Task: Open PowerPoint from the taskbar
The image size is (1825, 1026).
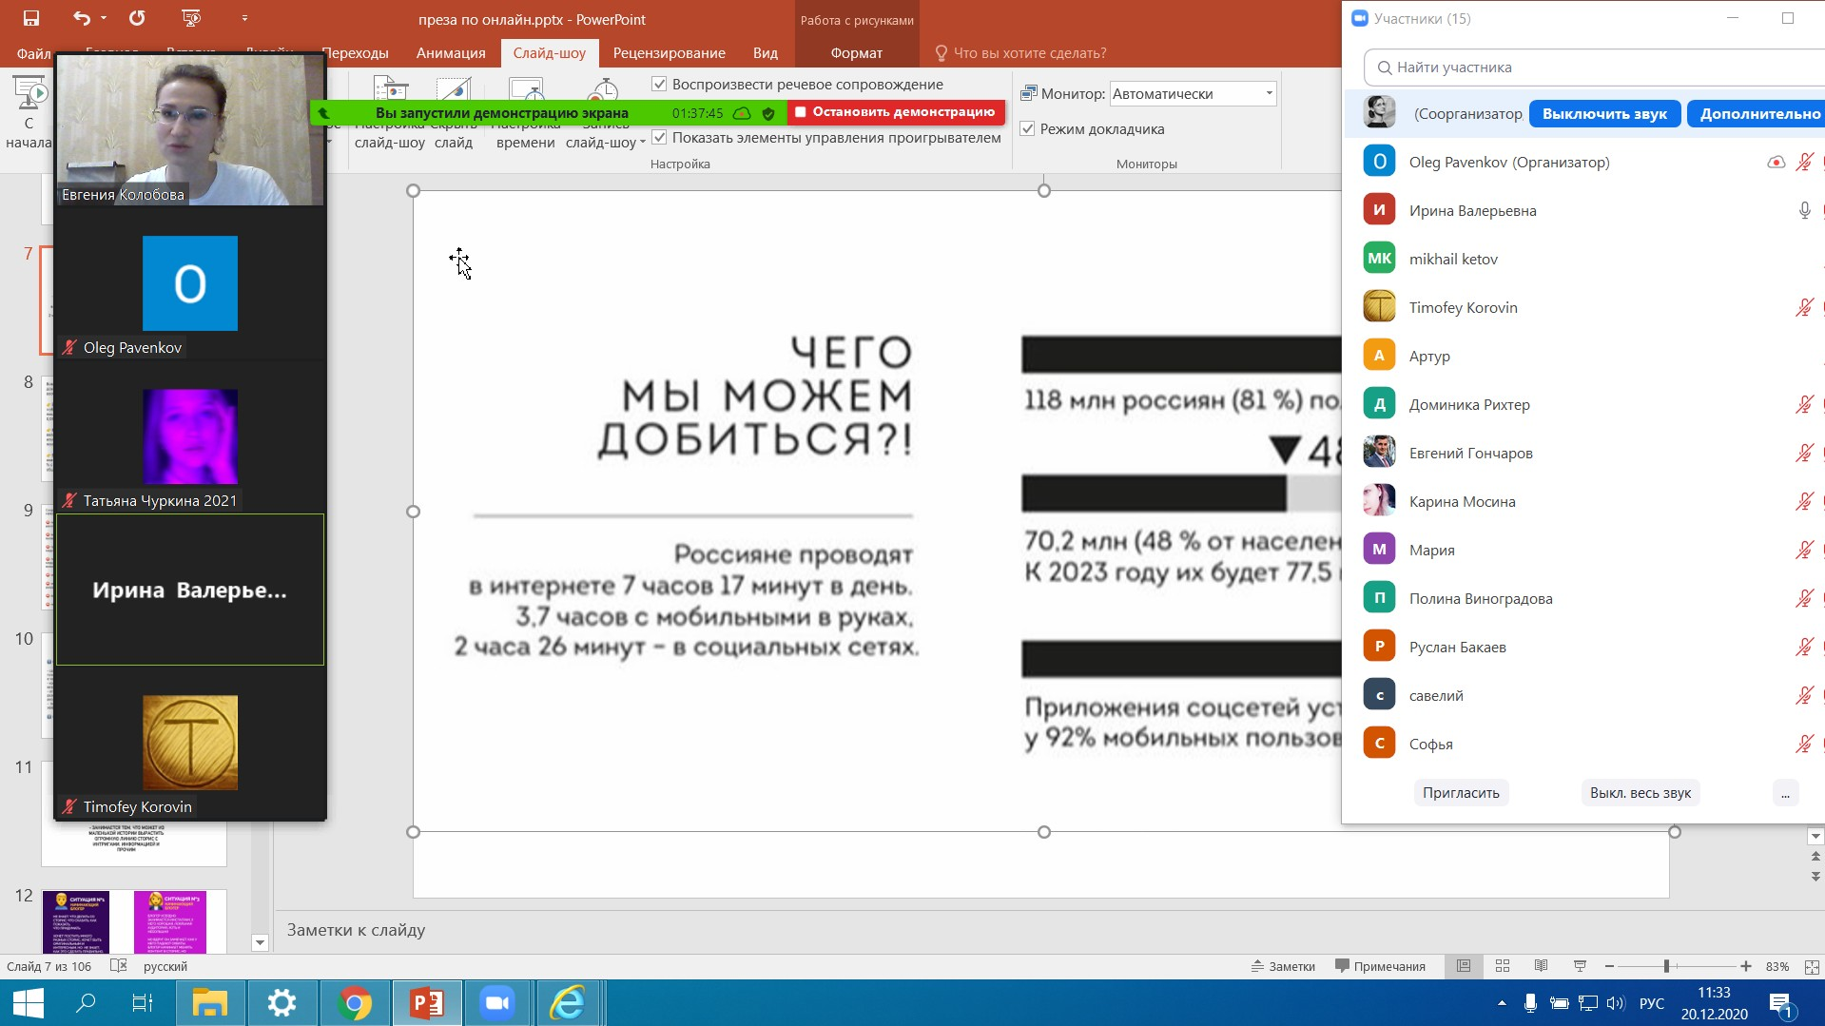Action: tap(427, 1003)
